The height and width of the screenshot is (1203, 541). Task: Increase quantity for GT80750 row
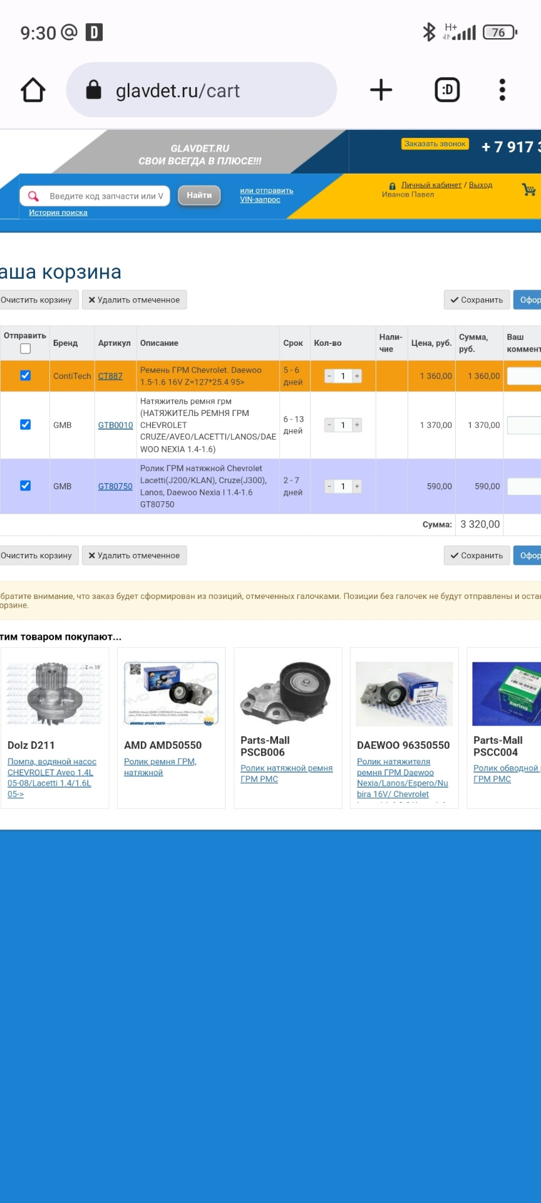click(x=357, y=486)
